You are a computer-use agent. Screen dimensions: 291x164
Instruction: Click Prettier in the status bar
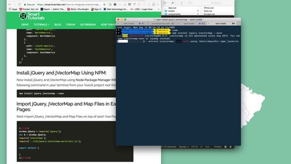click(x=218, y=147)
